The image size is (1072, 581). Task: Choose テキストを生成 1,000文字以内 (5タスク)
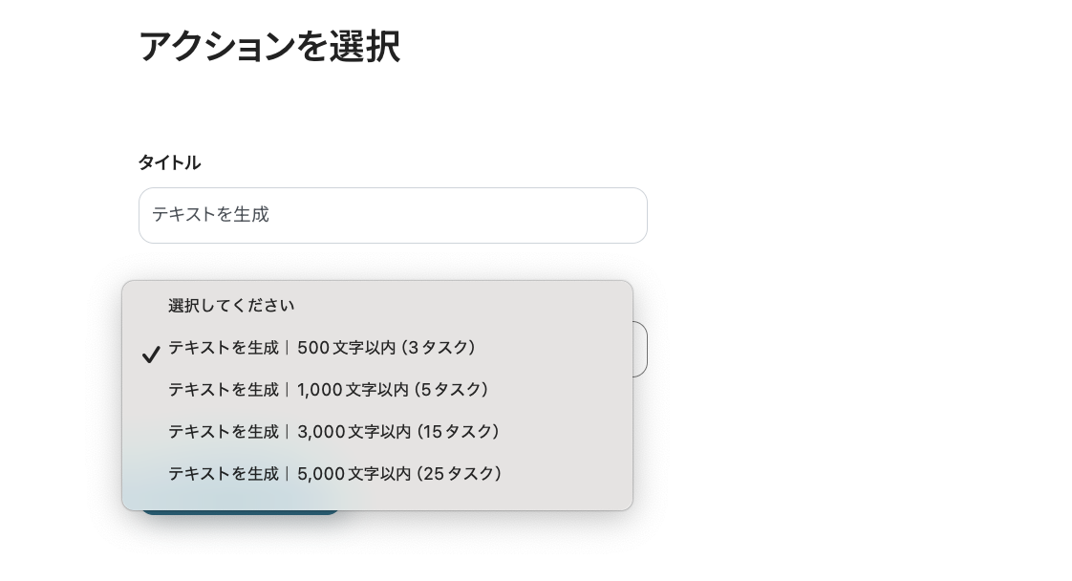click(x=328, y=390)
